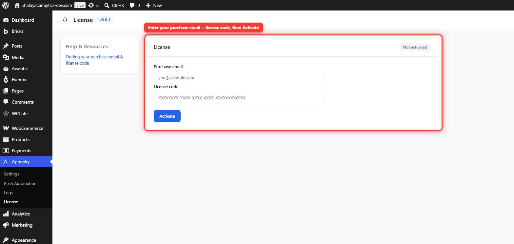Click the updates icon showing 2

(x=91, y=5)
